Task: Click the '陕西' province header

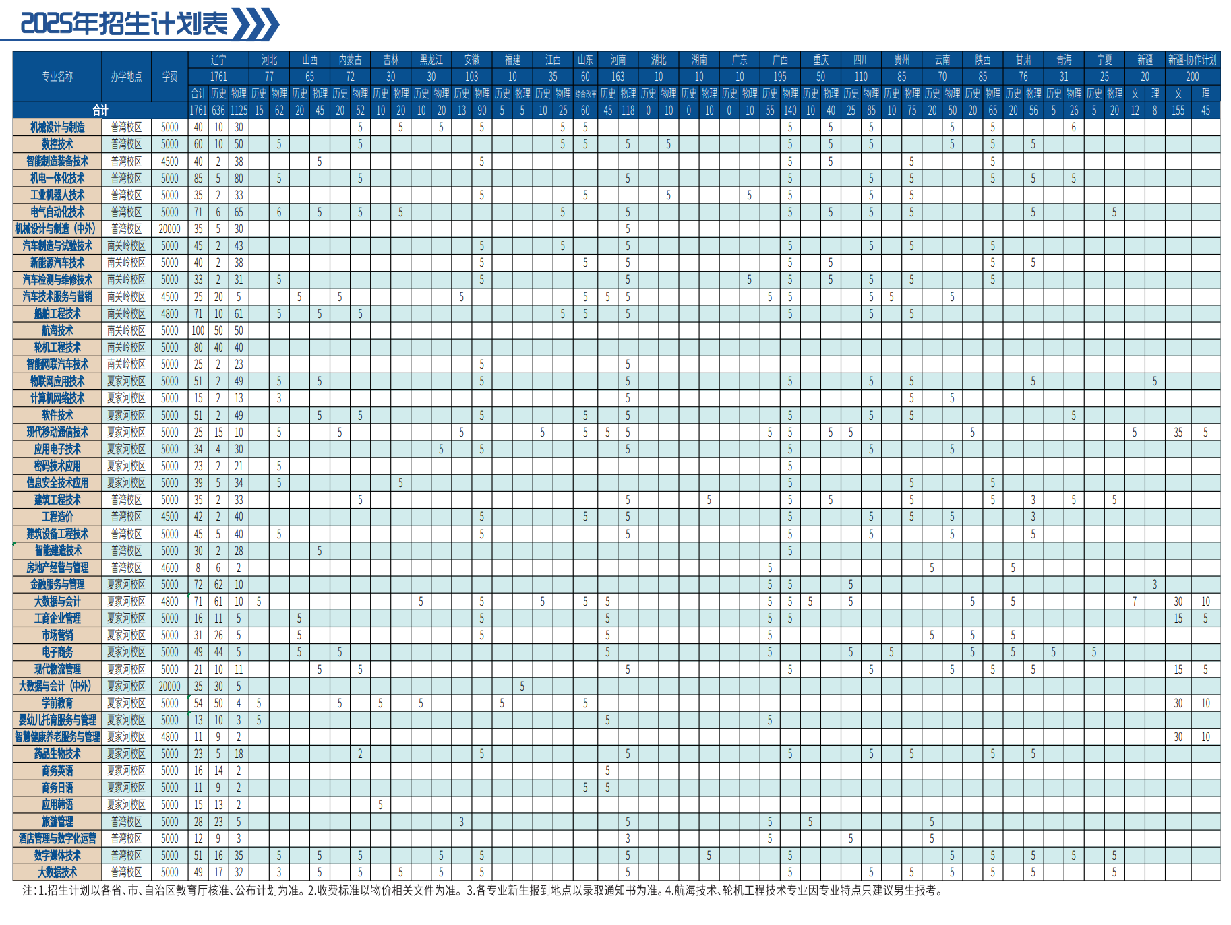Action: click(x=982, y=60)
